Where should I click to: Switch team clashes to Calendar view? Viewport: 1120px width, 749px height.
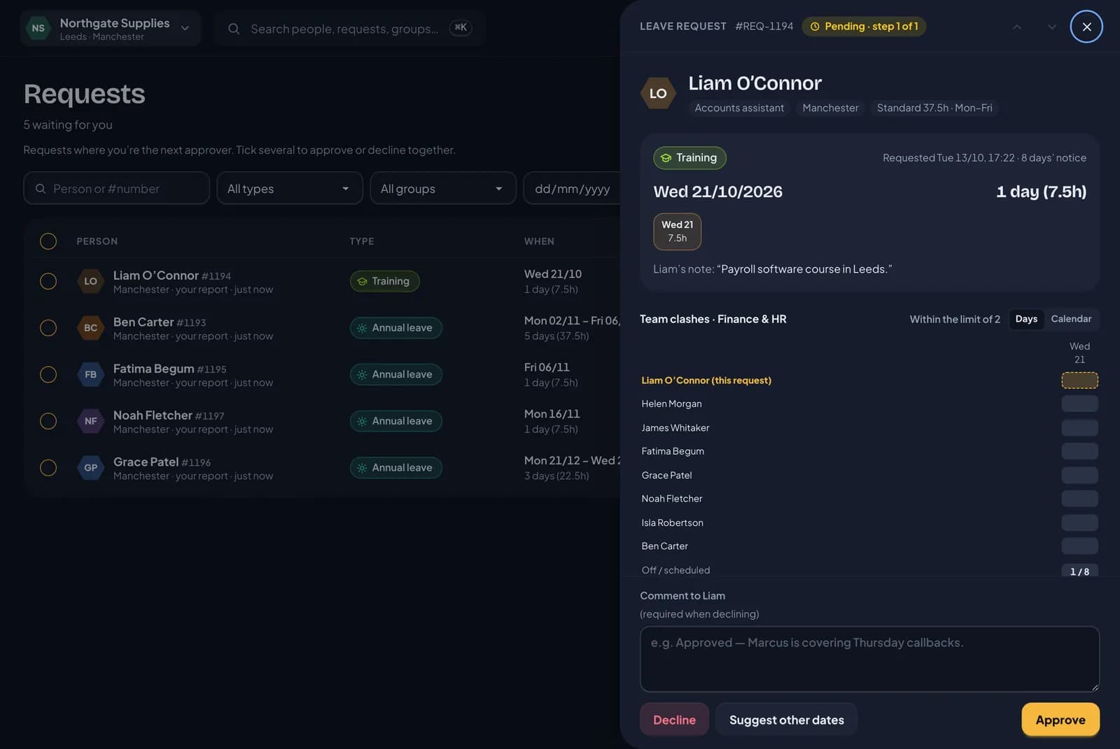click(x=1071, y=319)
